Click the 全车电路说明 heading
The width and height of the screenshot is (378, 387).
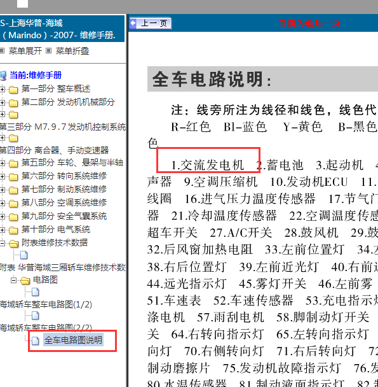[x=212, y=79]
